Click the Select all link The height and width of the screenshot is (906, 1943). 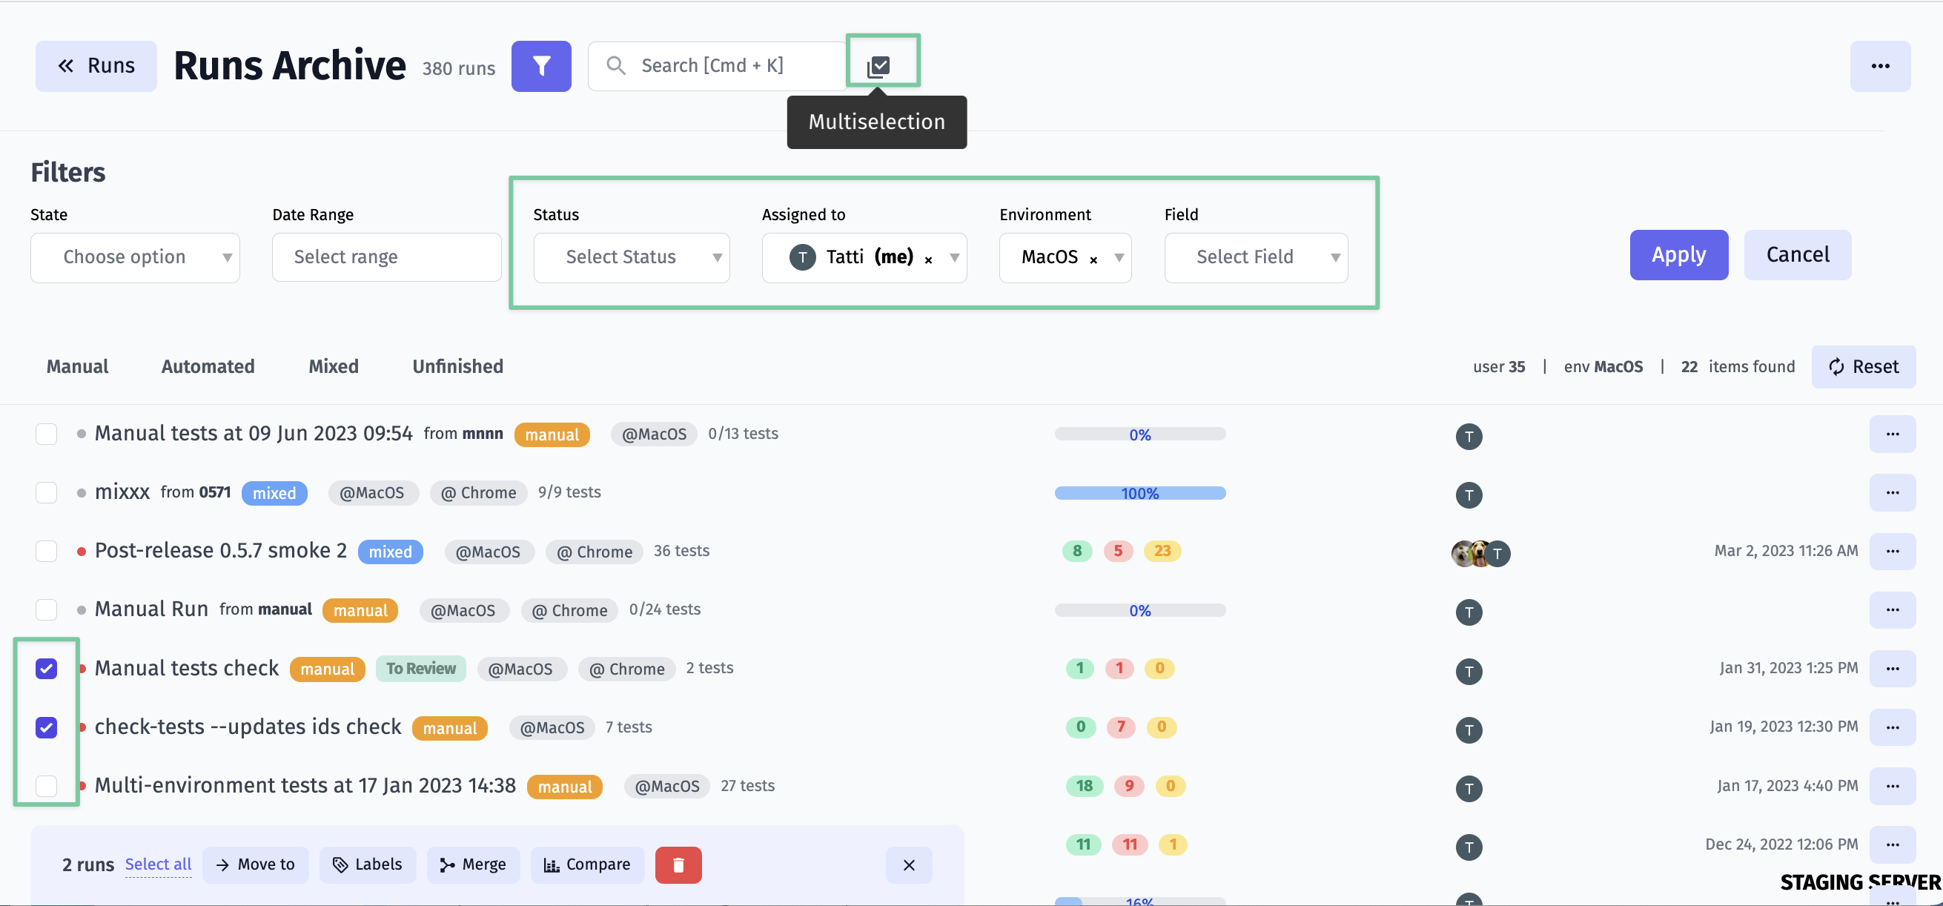158,864
